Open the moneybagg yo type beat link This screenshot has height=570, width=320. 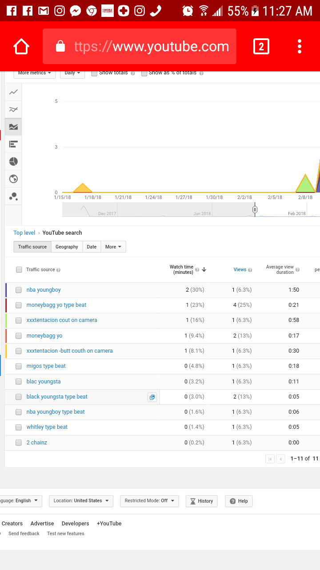coord(56,305)
